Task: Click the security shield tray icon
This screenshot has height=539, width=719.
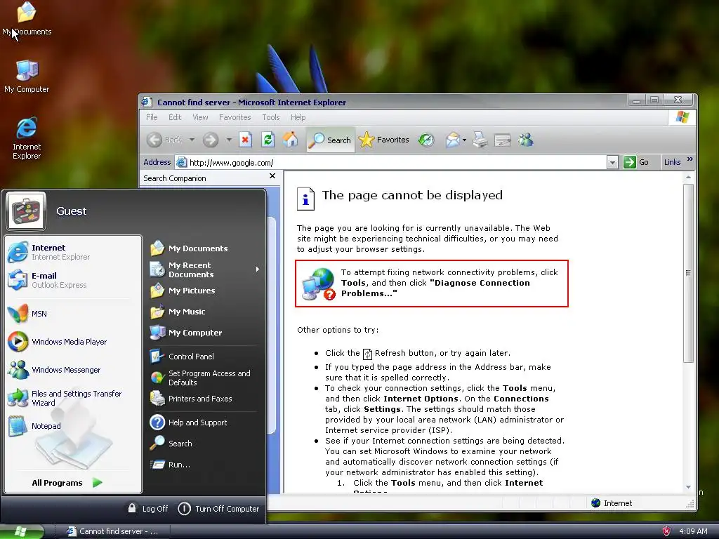Action: point(666,531)
